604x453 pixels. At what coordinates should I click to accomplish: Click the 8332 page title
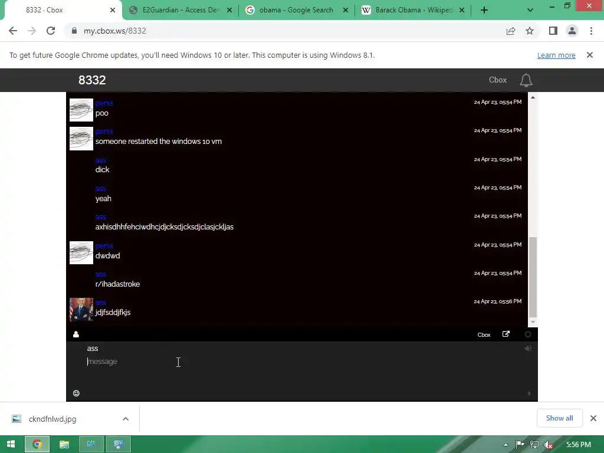92,80
